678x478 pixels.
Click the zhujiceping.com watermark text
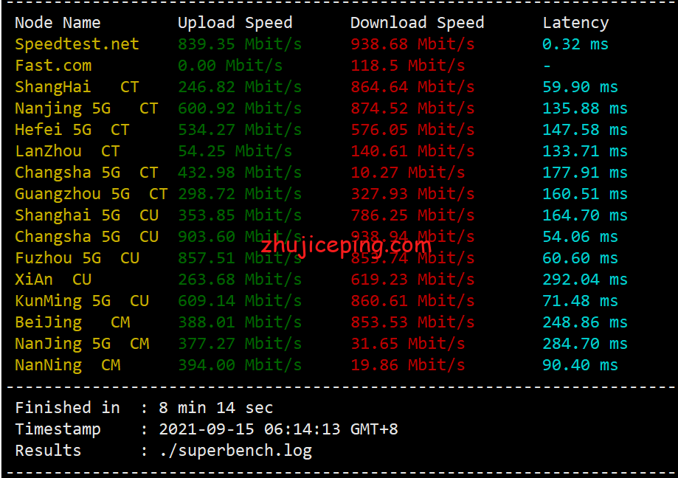click(345, 244)
